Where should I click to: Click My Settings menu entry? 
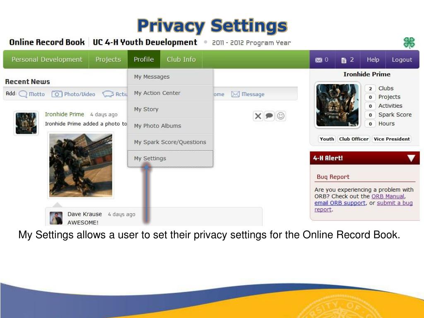(x=170, y=159)
